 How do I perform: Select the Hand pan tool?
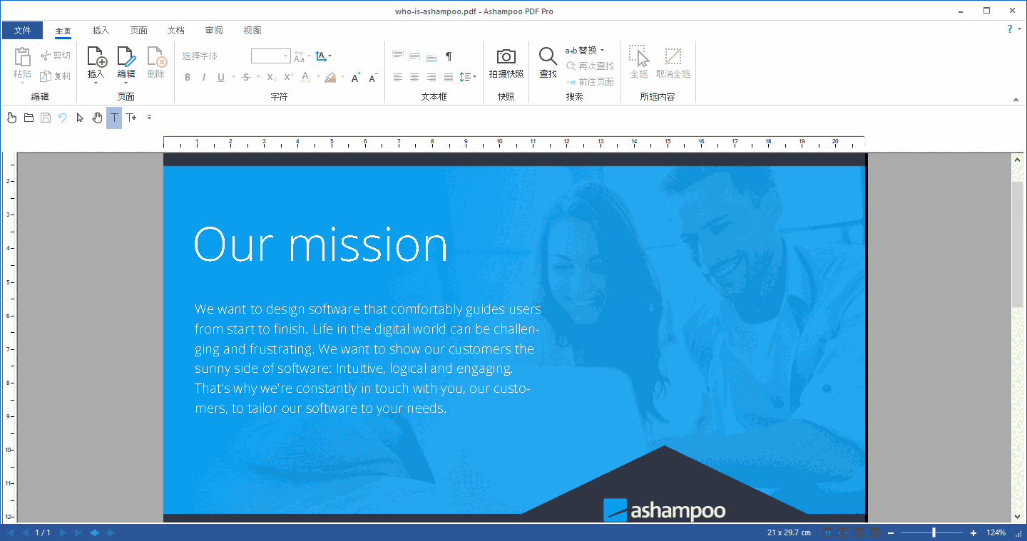coord(98,118)
